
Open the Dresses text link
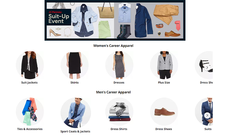[x=119, y=82]
